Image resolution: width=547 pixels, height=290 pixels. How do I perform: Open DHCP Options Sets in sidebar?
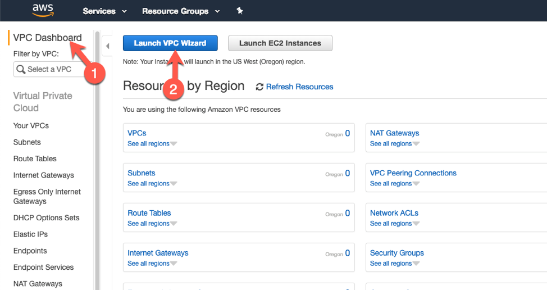tap(47, 217)
